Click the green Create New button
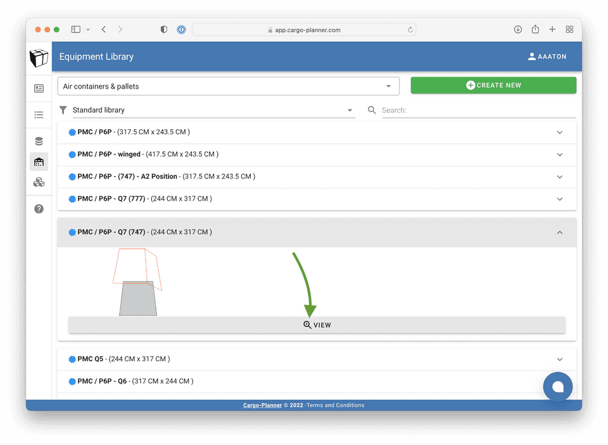 pyautogui.click(x=493, y=85)
